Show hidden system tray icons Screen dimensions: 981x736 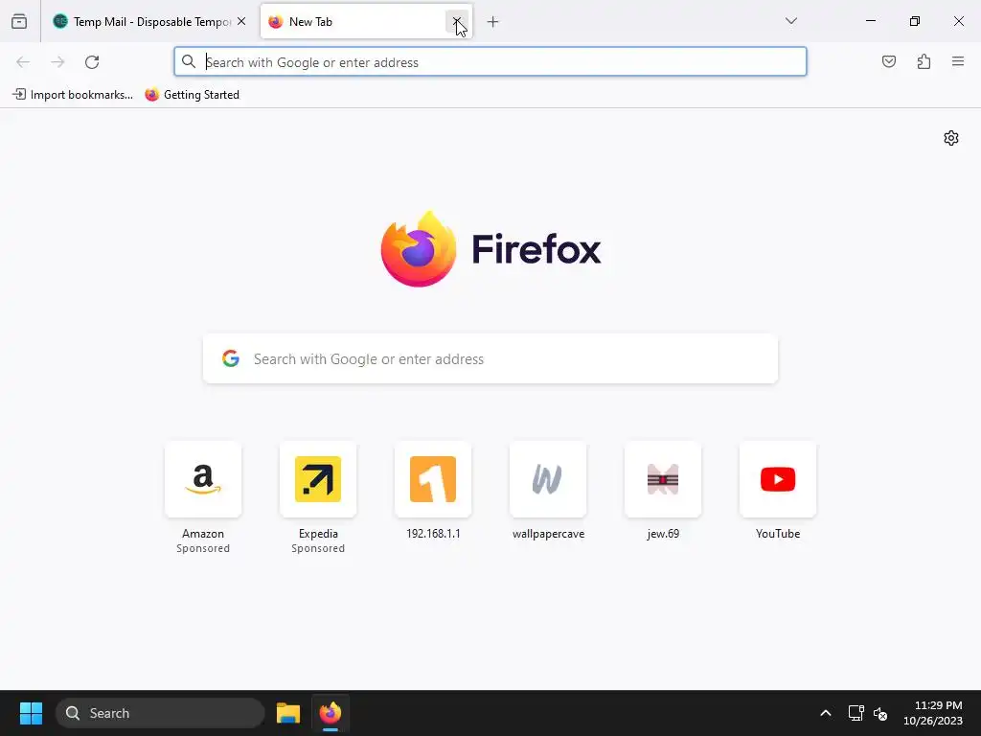826,713
